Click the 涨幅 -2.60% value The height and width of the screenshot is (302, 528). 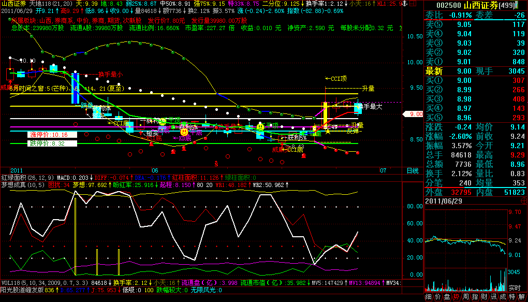click(x=459, y=136)
